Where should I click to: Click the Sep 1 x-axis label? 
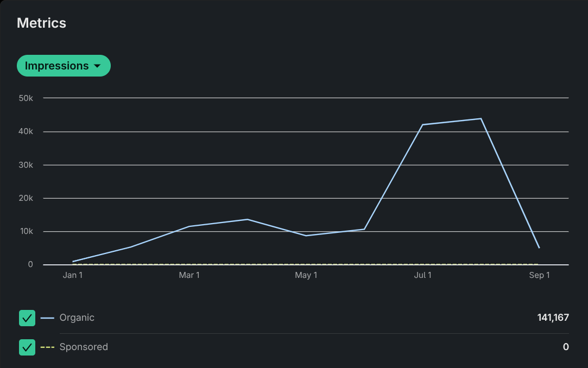[539, 276]
